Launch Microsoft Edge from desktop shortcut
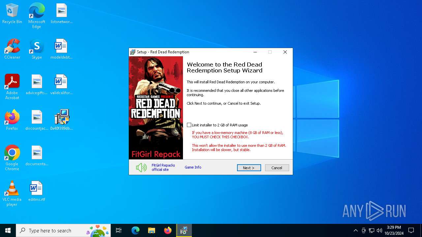The image size is (422, 237). click(x=37, y=16)
